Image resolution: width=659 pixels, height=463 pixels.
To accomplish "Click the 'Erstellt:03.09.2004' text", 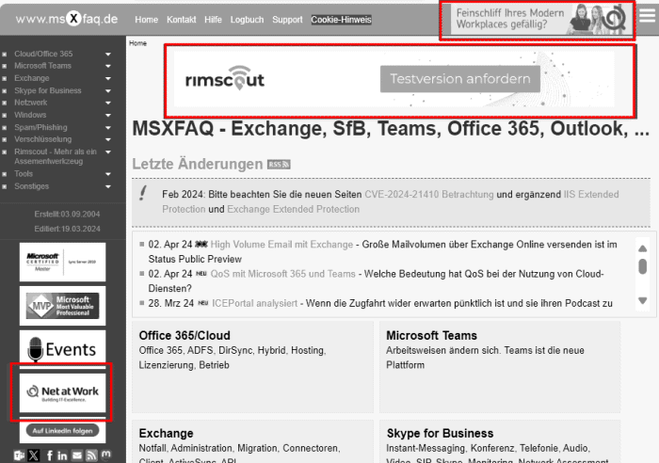I will coord(67,215).
